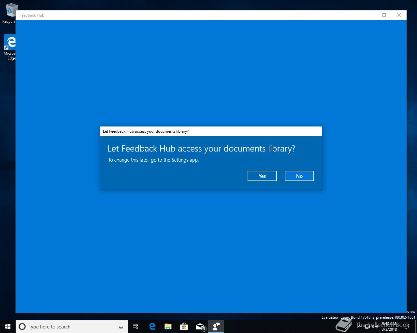Screen dimensions: 417x333
Task: Minimize the Feedback Hub window
Action: coord(369,15)
